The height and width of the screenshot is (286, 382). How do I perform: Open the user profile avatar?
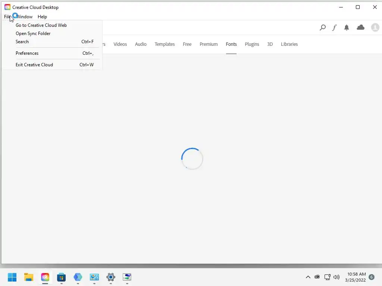pyautogui.click(x=375, y=27)
